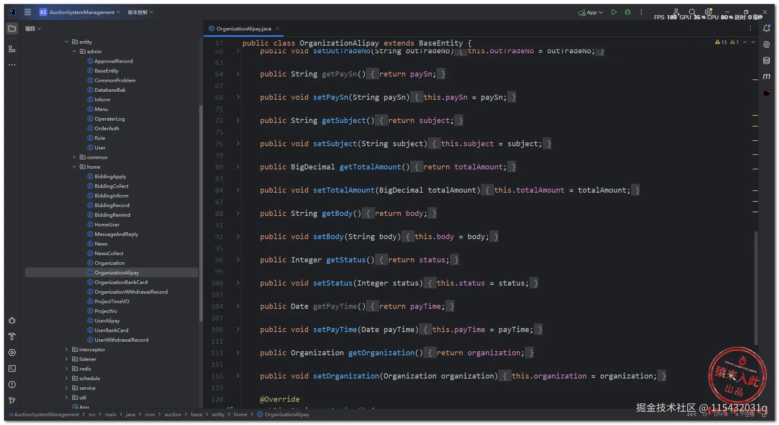
Task: Jump to the next highlighted error
Action: (x=753, y=42)
